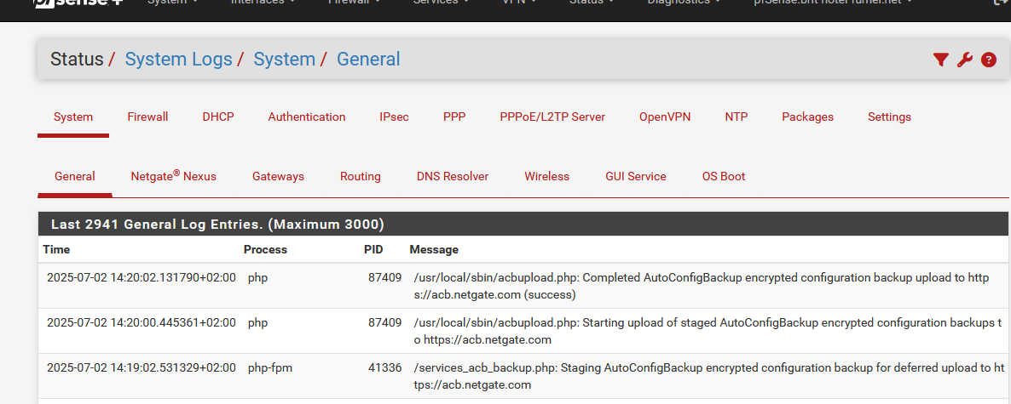Switch to the Firewall log tab

[x=147, y=117]
